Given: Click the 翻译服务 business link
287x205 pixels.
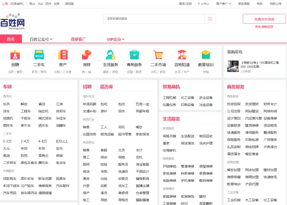Looking at the screenshot, I should tap(270, 132).
